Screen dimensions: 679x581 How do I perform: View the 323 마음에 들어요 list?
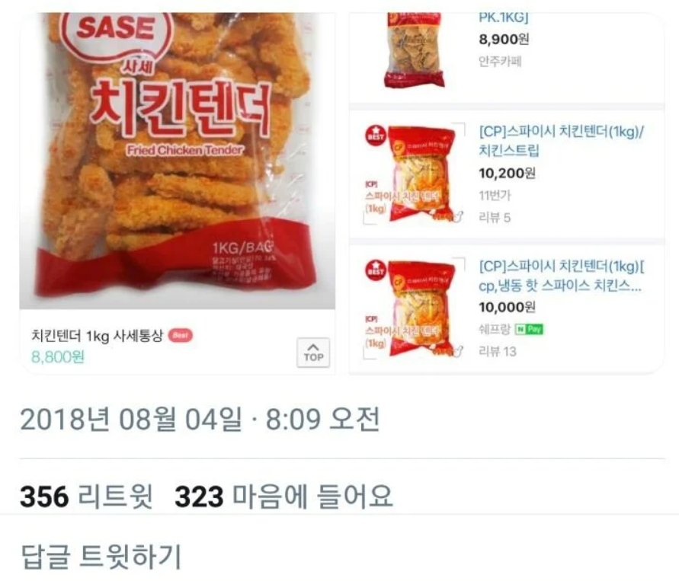click(x=284, y=496)
